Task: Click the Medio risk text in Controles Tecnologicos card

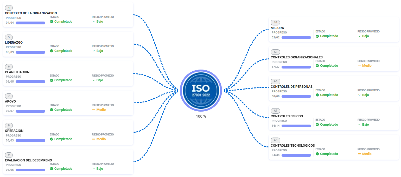Action: point(367,154)
